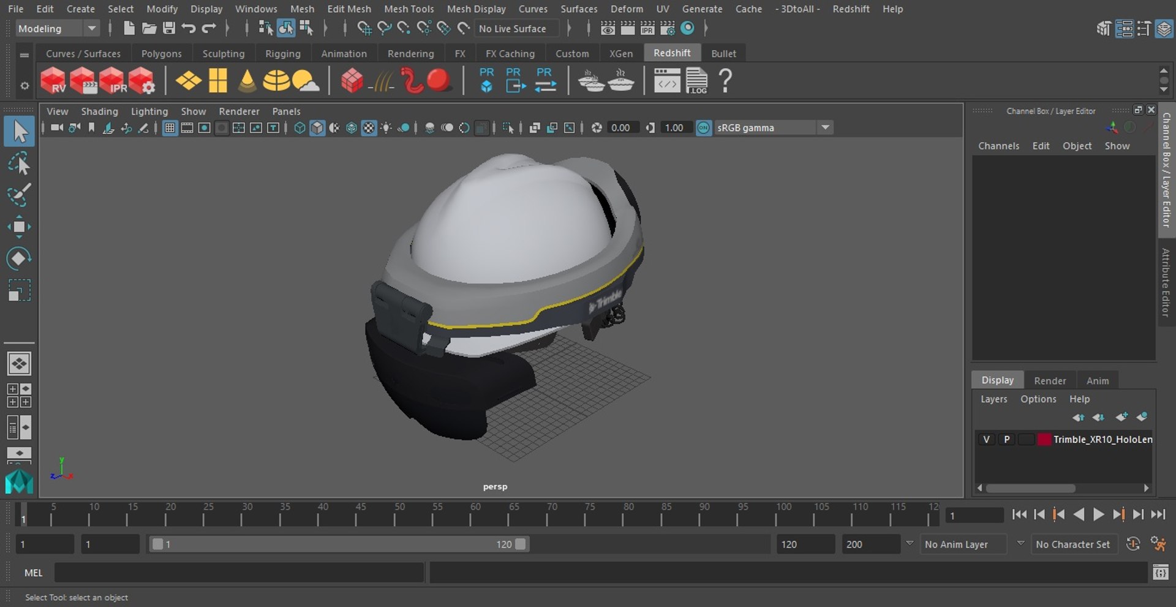
Task: Activate the Rotate tool
Action: pos(19,258)
